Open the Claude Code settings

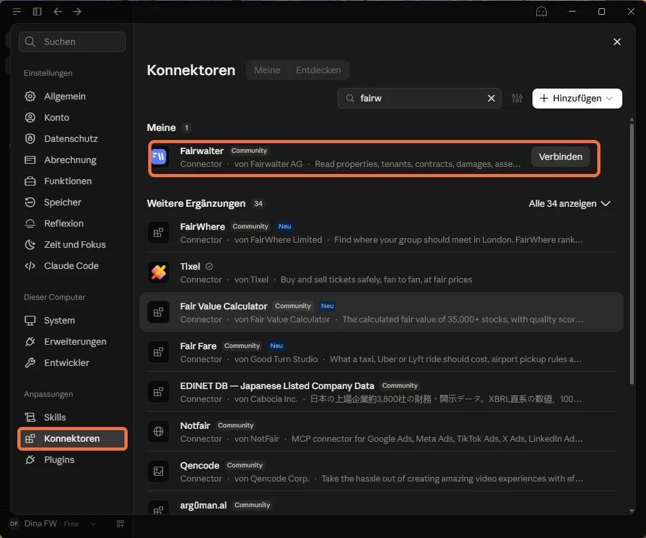point(72,266)
